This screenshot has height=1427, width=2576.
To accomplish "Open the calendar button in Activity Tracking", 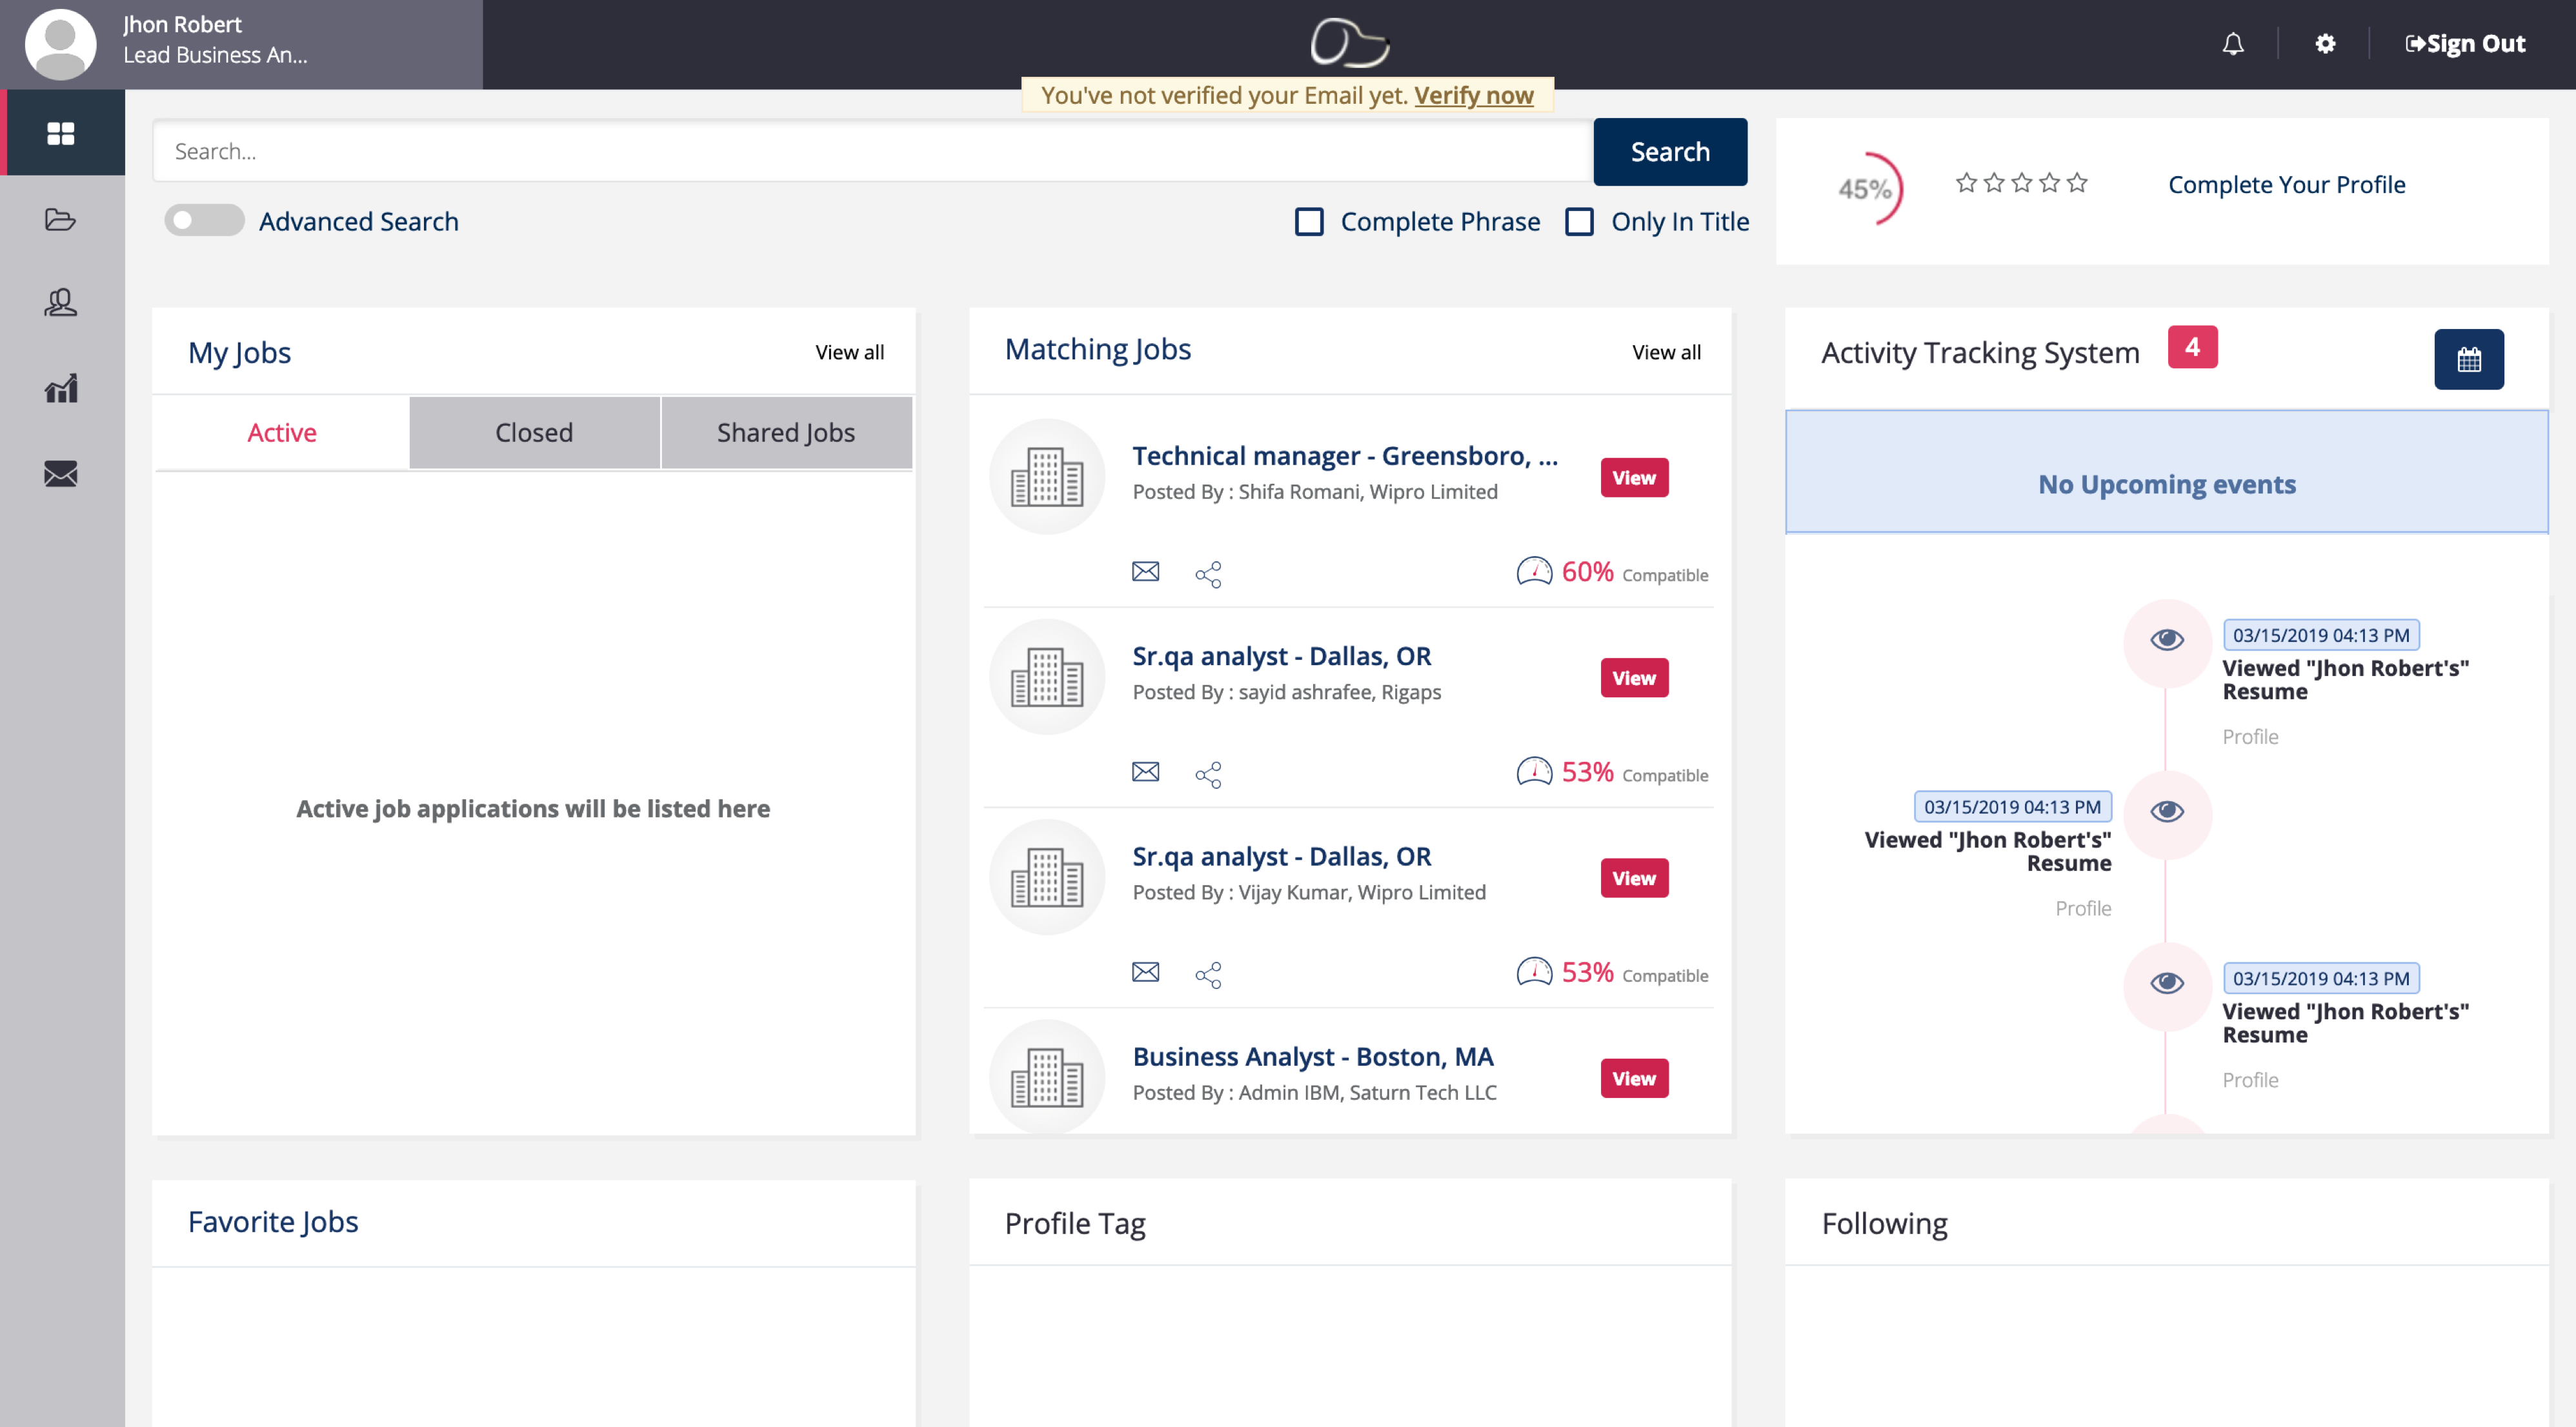I will tap(2468, 359).
